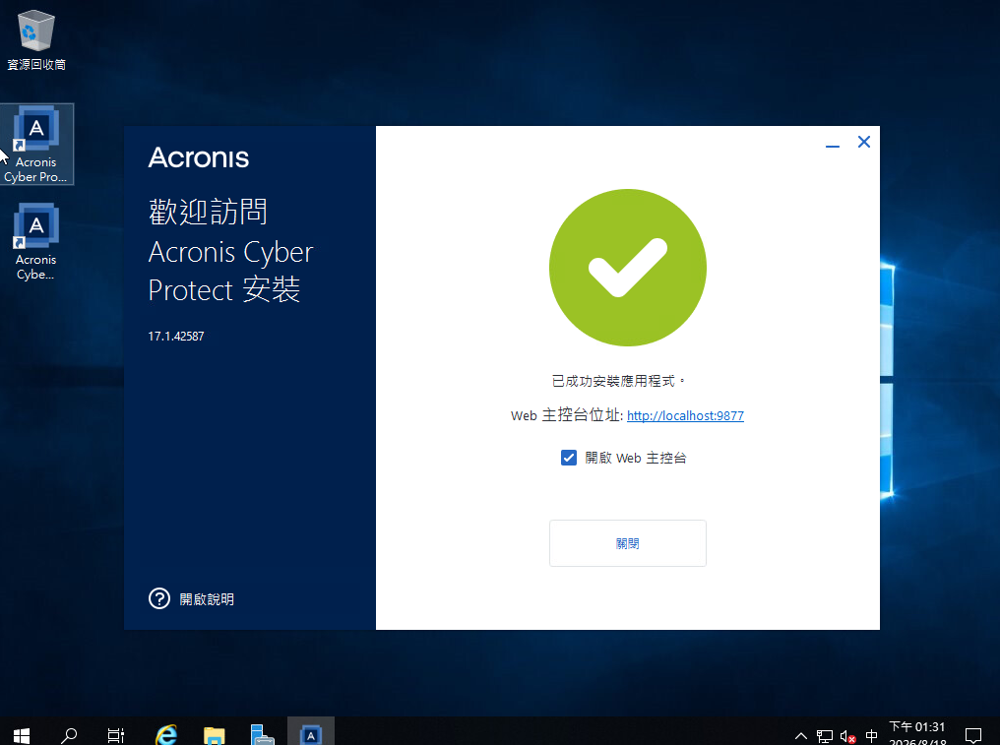Click the 開啟說明 text link
This screenshot has width=1000, height=745.
pyautogui.click(x=207, y=599)
